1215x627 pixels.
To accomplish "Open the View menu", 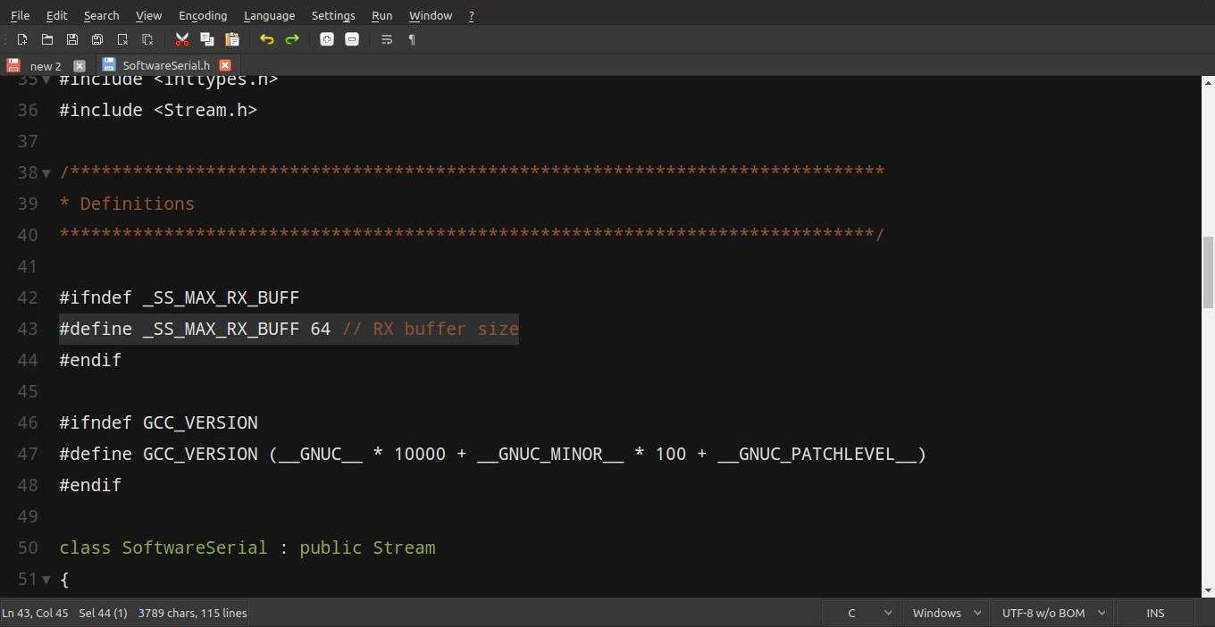I will tap(148, 15).
